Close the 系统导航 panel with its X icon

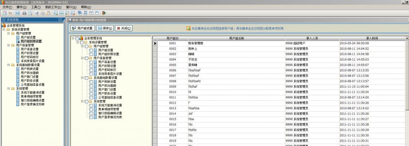[x=60, y=20]
